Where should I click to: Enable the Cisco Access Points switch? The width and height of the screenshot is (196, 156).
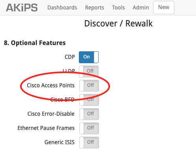(x=89, y=86)
